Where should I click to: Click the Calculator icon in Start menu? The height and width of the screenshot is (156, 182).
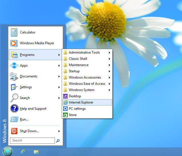(14, 32)
